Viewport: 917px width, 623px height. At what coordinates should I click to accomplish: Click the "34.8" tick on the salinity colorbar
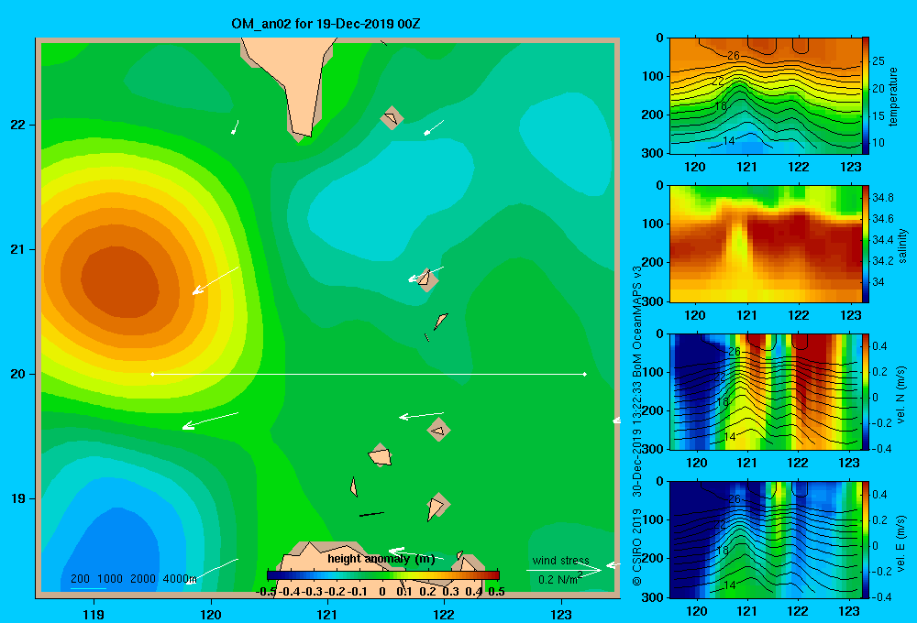click(882, 198)
